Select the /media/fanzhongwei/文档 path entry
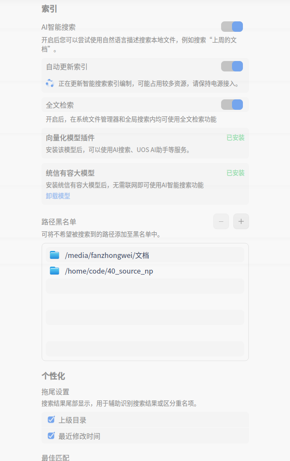This screenshot has height=461, width=290. (145, 255)
